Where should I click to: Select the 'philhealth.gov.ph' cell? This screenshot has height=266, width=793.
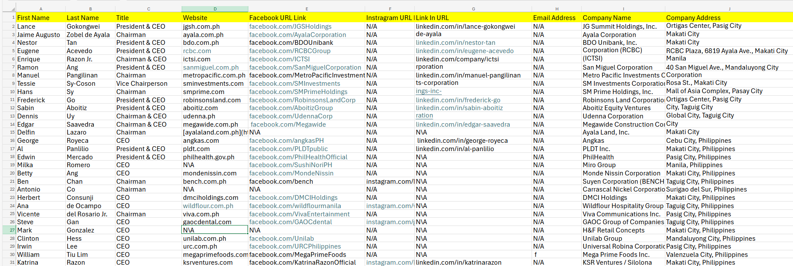[x=215, y=157]
